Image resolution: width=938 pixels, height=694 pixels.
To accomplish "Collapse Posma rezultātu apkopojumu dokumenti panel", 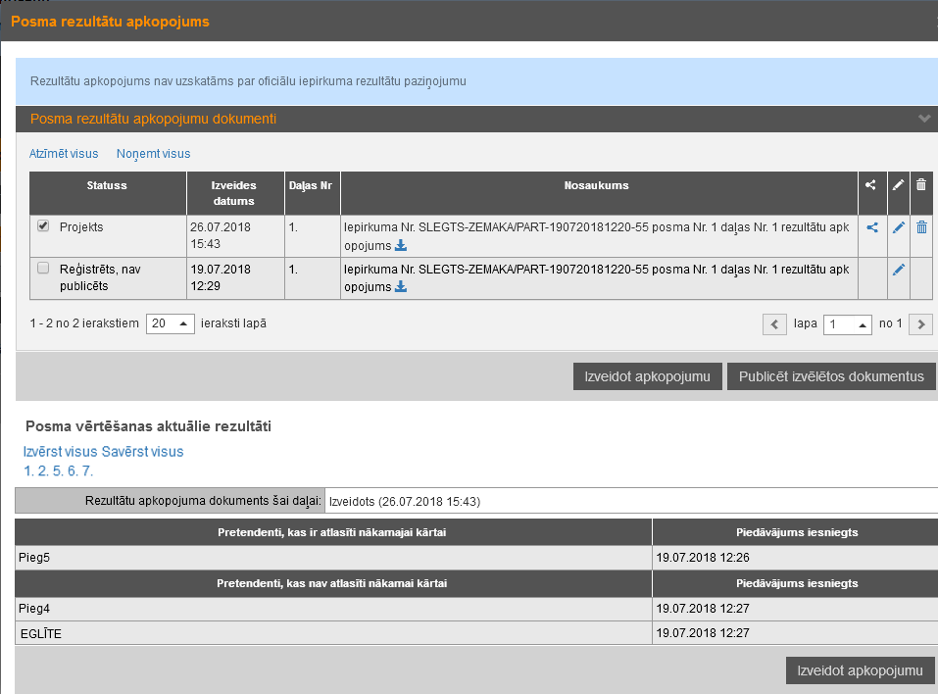I will click(923, 119).
